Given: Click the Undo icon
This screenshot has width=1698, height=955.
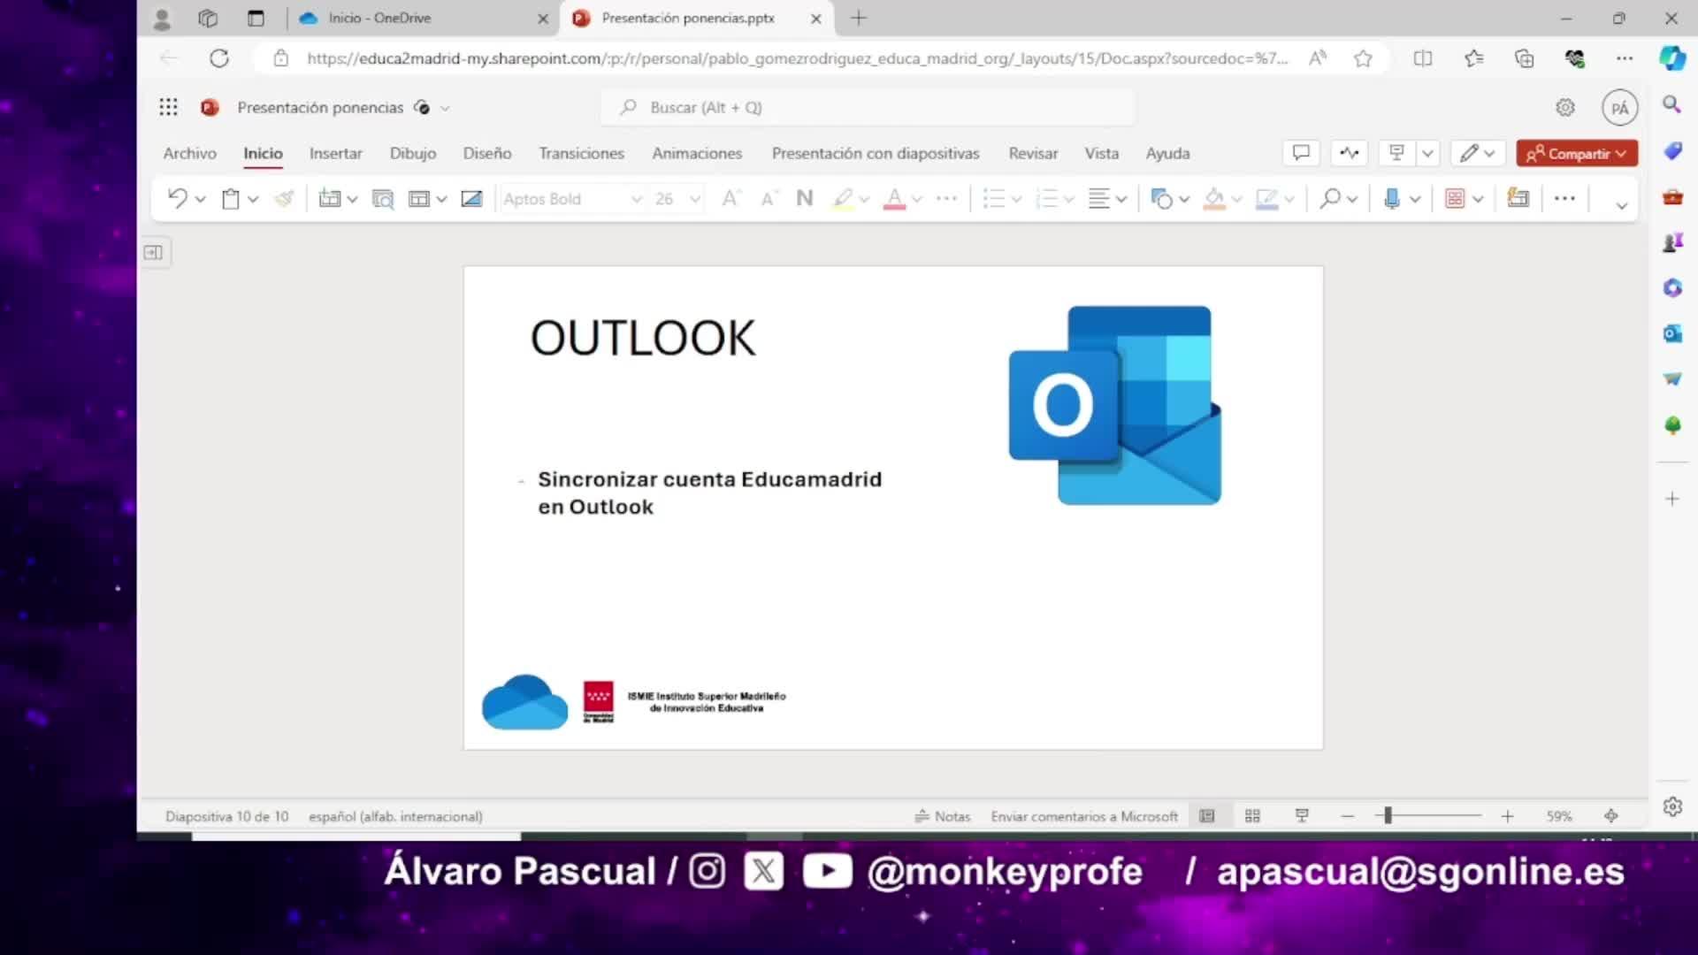Looking at the screenshot, I should [177, 198].
